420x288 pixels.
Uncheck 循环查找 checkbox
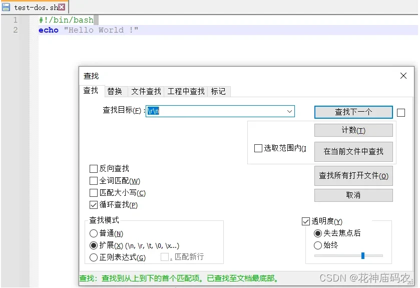pyautogui.click(x=94, y=205)
